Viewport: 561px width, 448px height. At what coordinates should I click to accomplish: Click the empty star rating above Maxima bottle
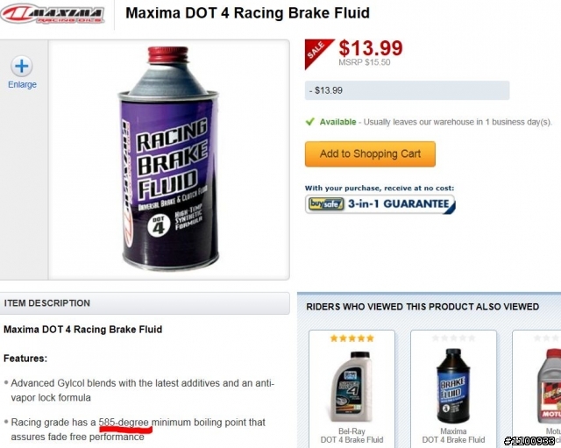[453, 338]
